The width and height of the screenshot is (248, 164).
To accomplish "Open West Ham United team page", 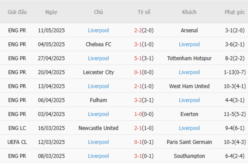I will click(x=189, y=86).
